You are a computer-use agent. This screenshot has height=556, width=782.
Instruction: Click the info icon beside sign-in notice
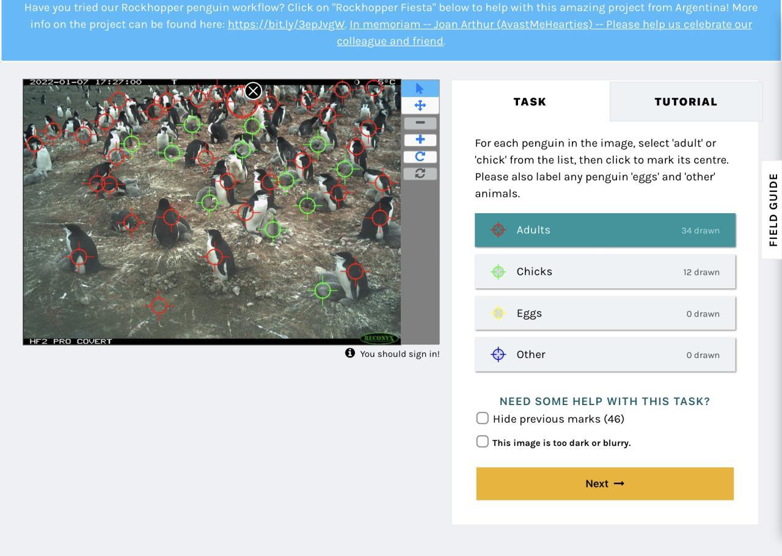pyautogui.click(x=350, y=353)
